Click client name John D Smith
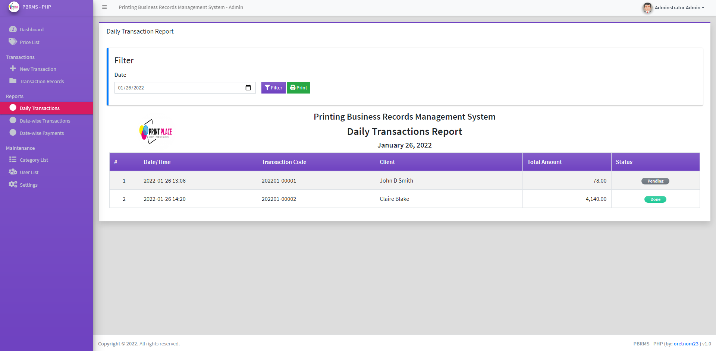The width and height of the screenshot is (716, 351). 396,180
